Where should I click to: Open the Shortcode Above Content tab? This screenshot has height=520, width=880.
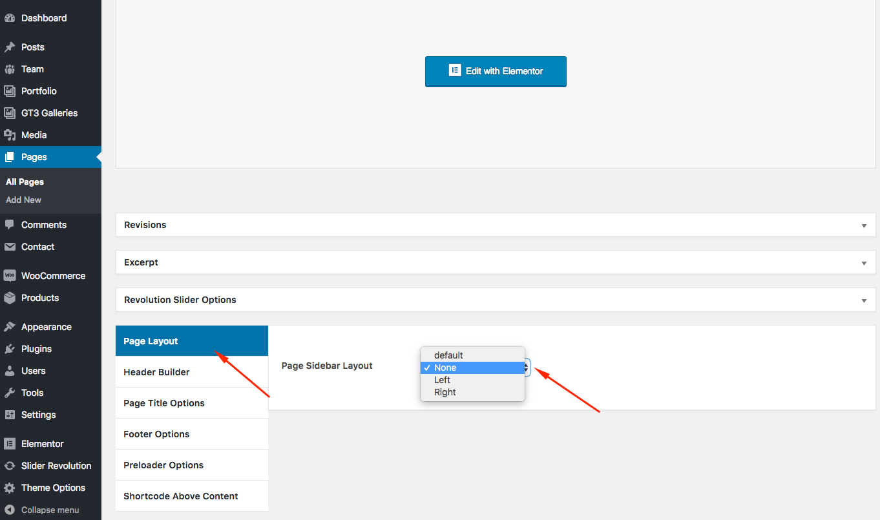192,496
